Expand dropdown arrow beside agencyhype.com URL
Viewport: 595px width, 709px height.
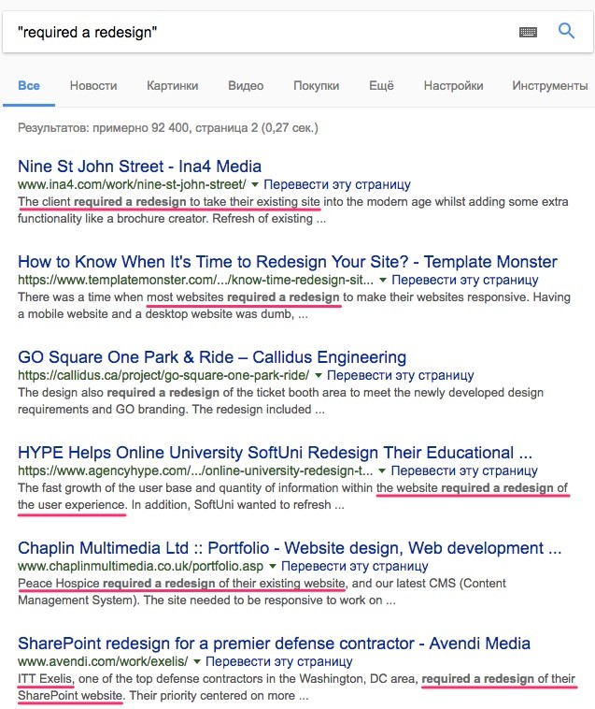click(x=383, y=471)
